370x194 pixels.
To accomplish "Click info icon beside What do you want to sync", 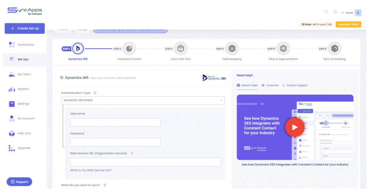I will pos(105,185).
